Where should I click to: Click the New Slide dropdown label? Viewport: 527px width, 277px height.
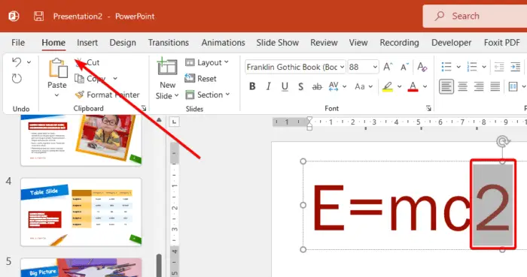[167, 90]
